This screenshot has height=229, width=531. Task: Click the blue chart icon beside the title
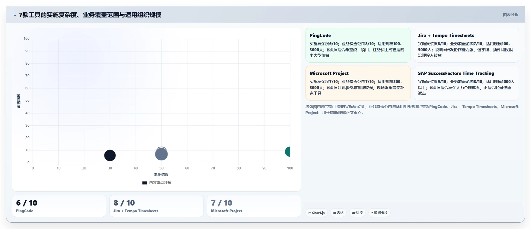(x=14, y=15)
